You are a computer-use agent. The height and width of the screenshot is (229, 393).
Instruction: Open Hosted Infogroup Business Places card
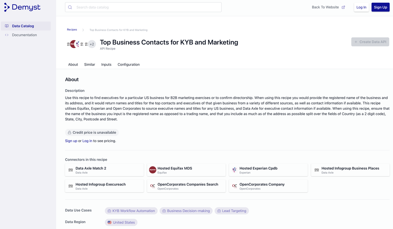tap(350, 170)
